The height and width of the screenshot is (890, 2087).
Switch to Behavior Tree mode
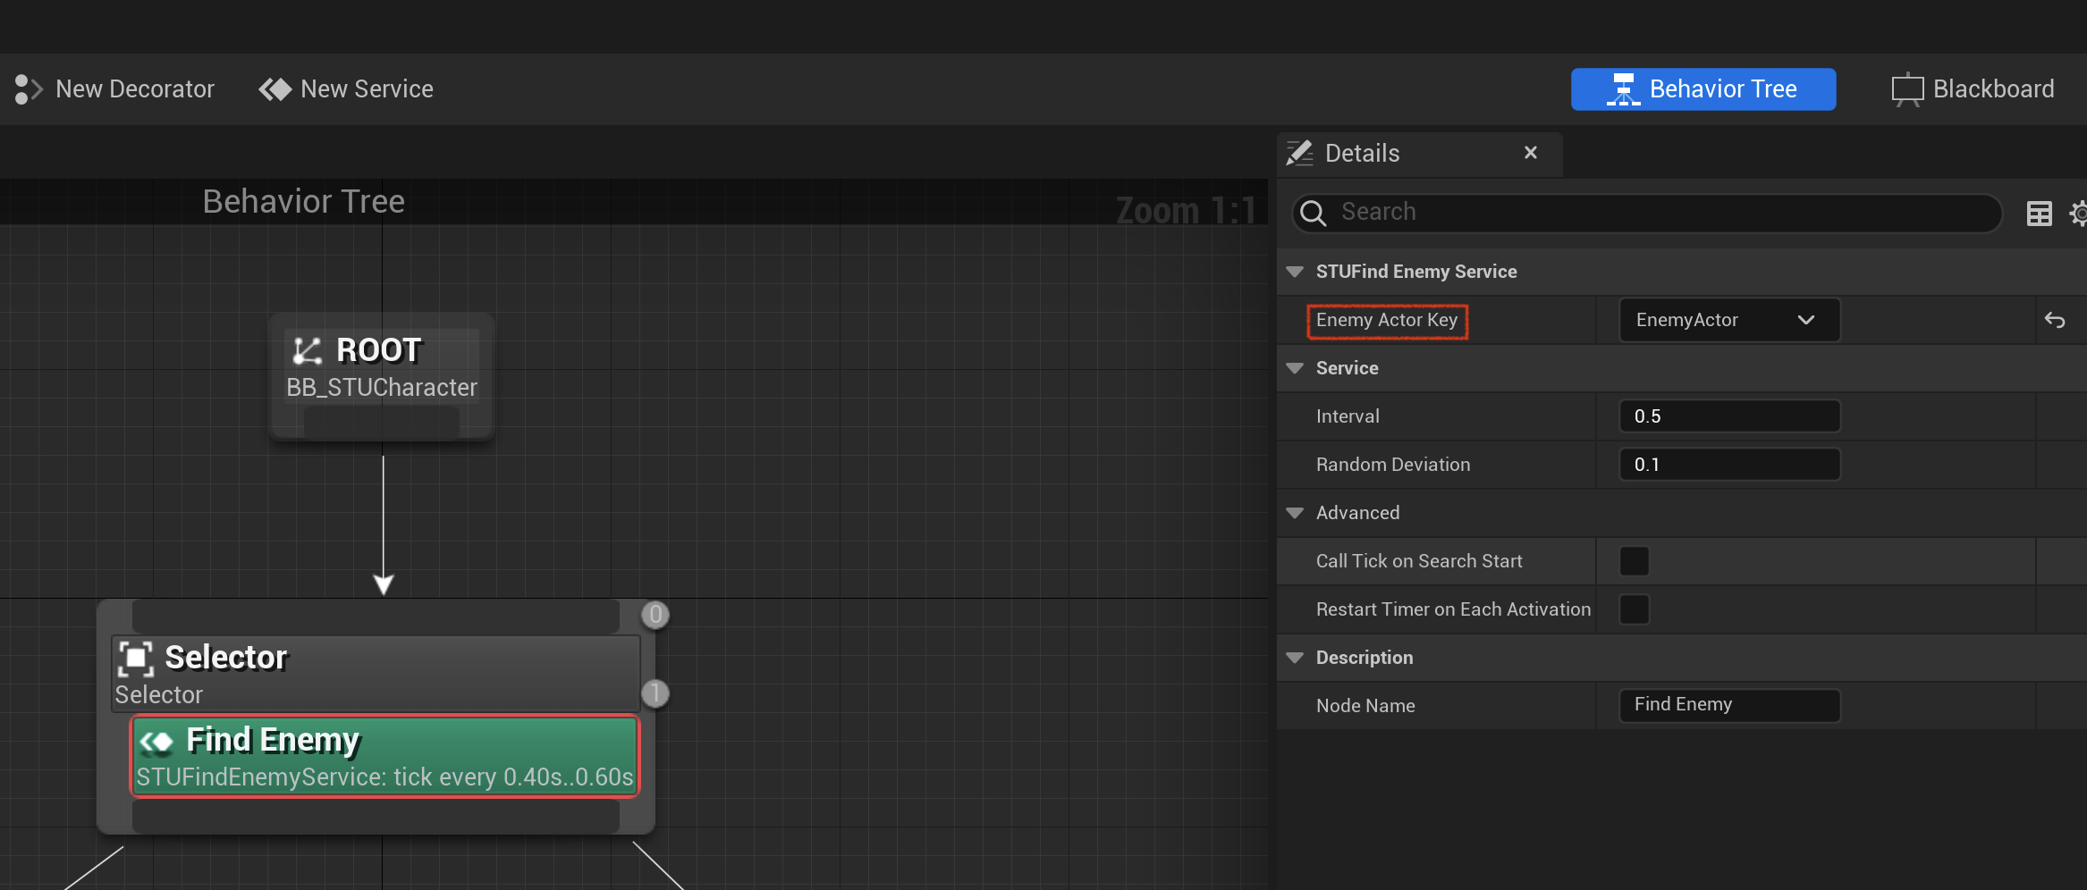click(x=1703, y=89)
